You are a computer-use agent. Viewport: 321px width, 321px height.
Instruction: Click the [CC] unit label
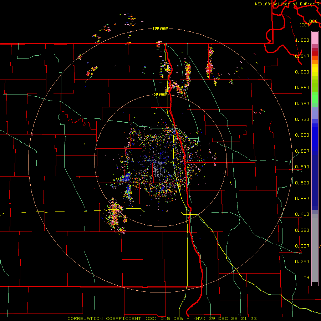[x=305, y=25]
